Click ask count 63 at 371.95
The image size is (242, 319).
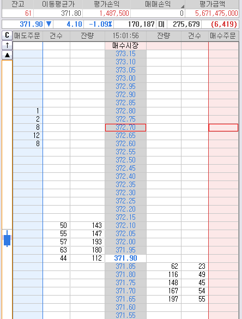(x=63, y=250)
